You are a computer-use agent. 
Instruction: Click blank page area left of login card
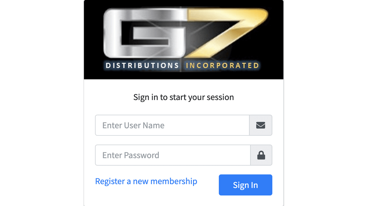click(40, 107)
